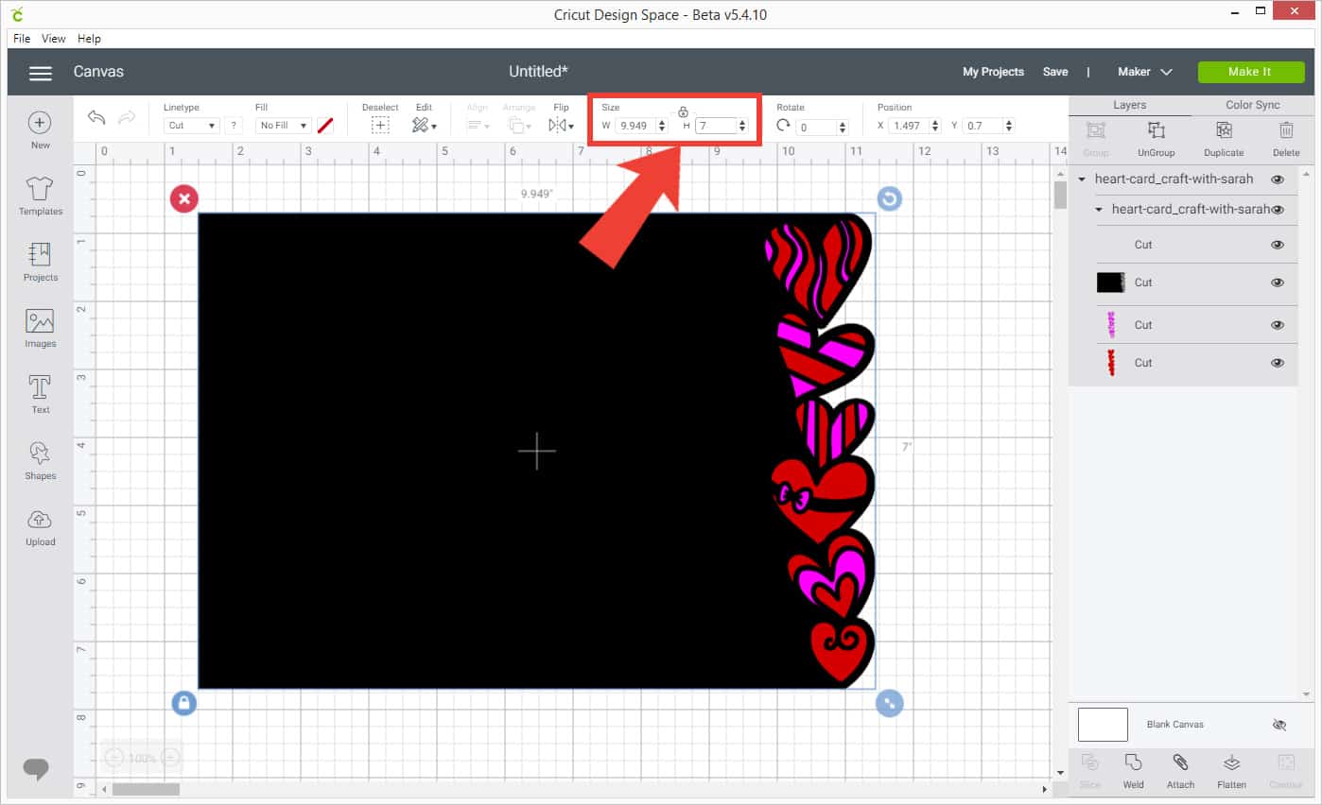The width and height of the screenshot is (1322, 805).
Task: Open the Edit tools menu
Action: 424,125
